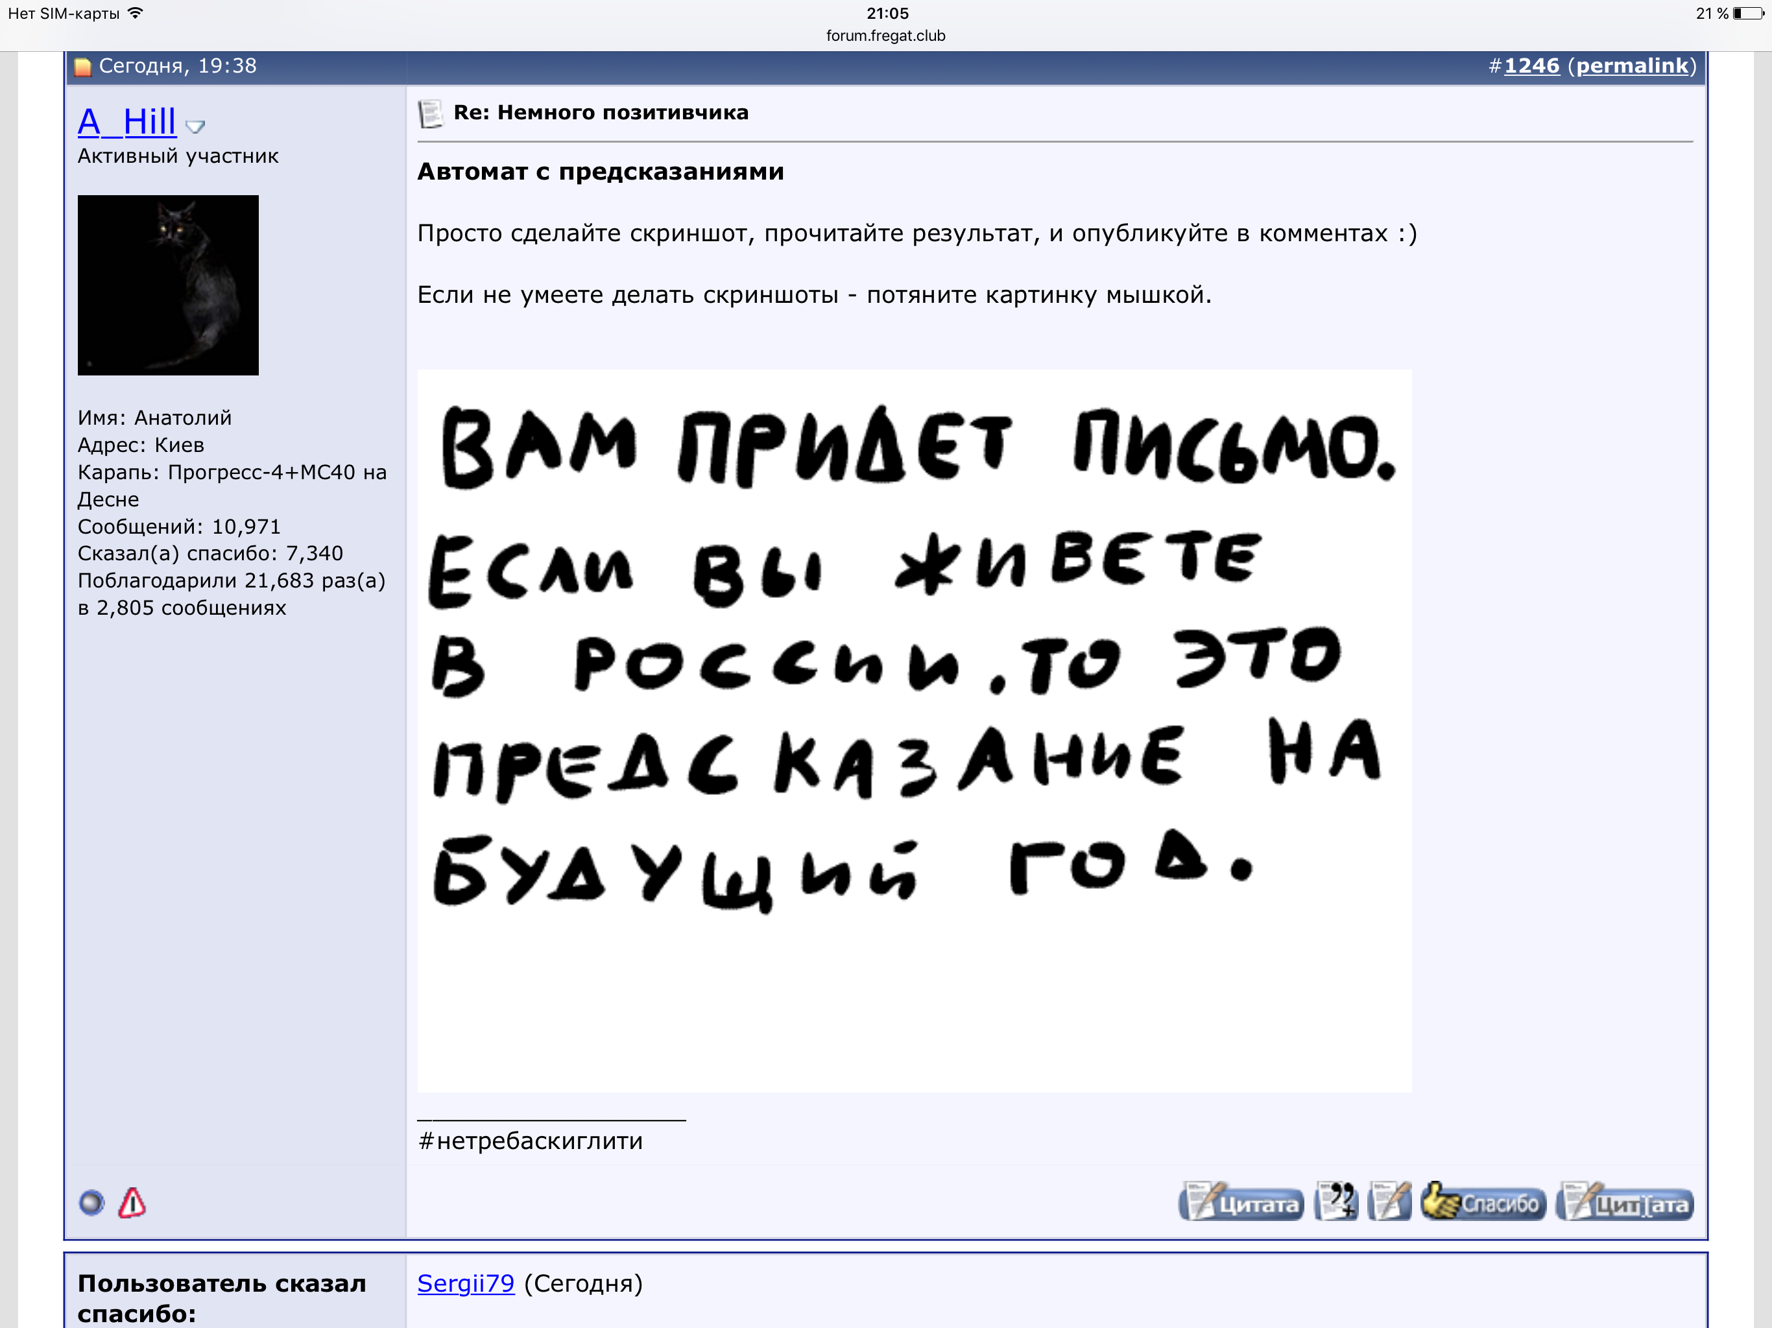The image size is (1772, 1328).
Task: Open the permalink for this post
Action: 1632,65
